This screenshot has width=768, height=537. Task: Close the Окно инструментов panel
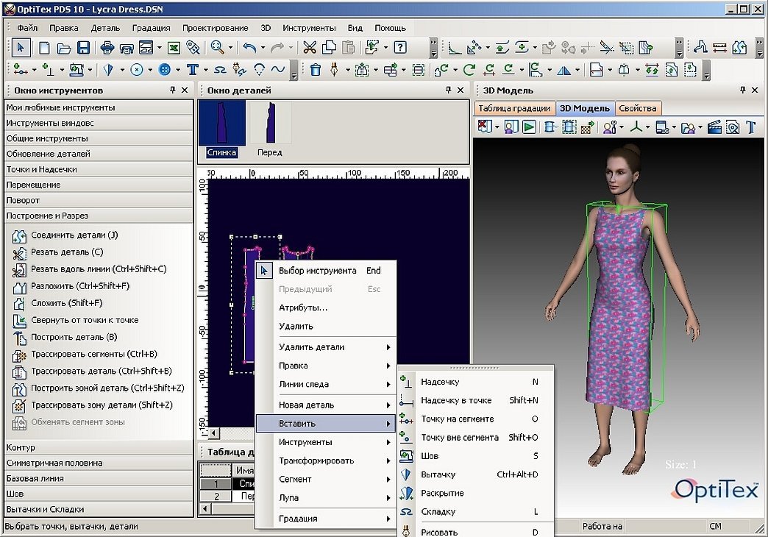[185, 90]
